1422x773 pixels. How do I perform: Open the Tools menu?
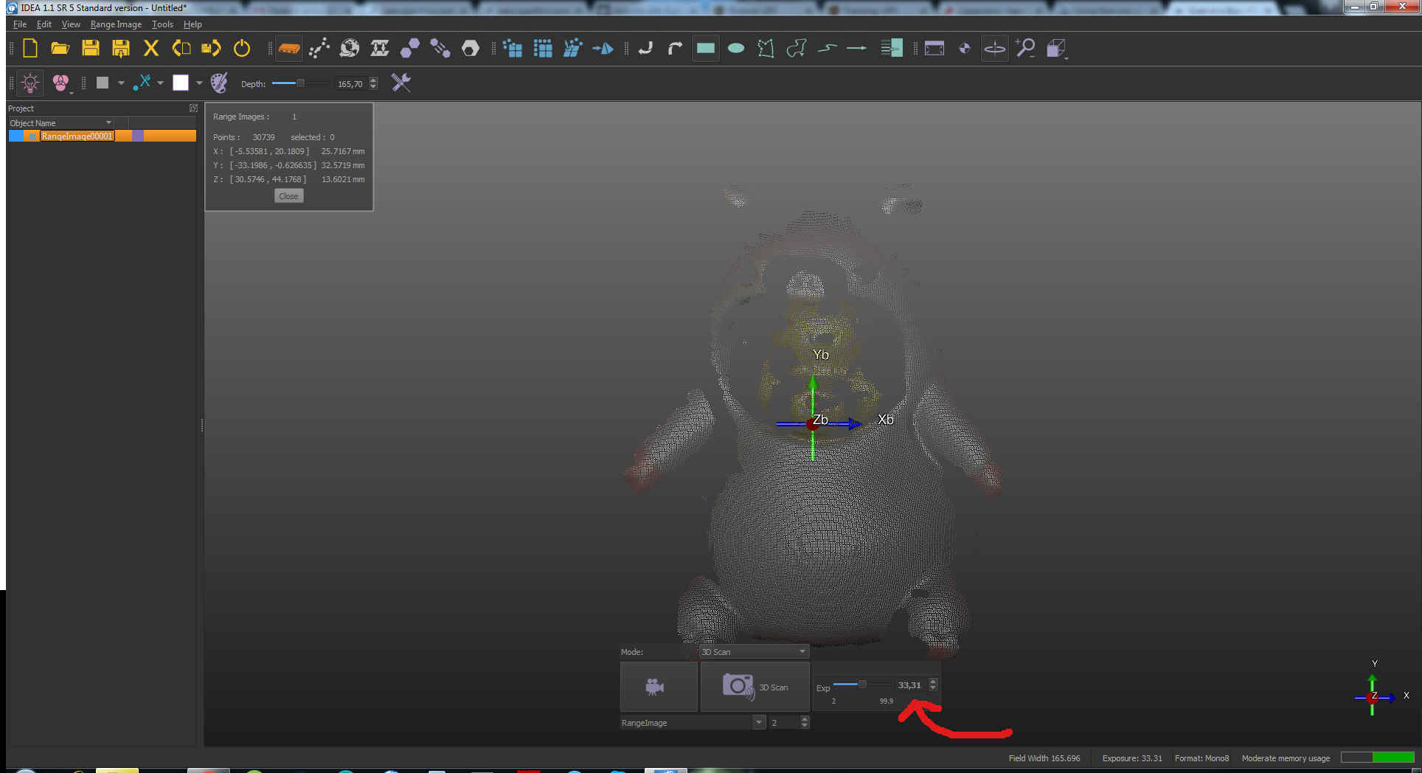pyautogui.click(x=162, y=24)
